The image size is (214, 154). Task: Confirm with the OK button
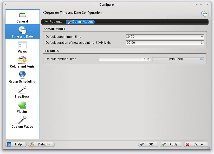click(x=148, y=144)
